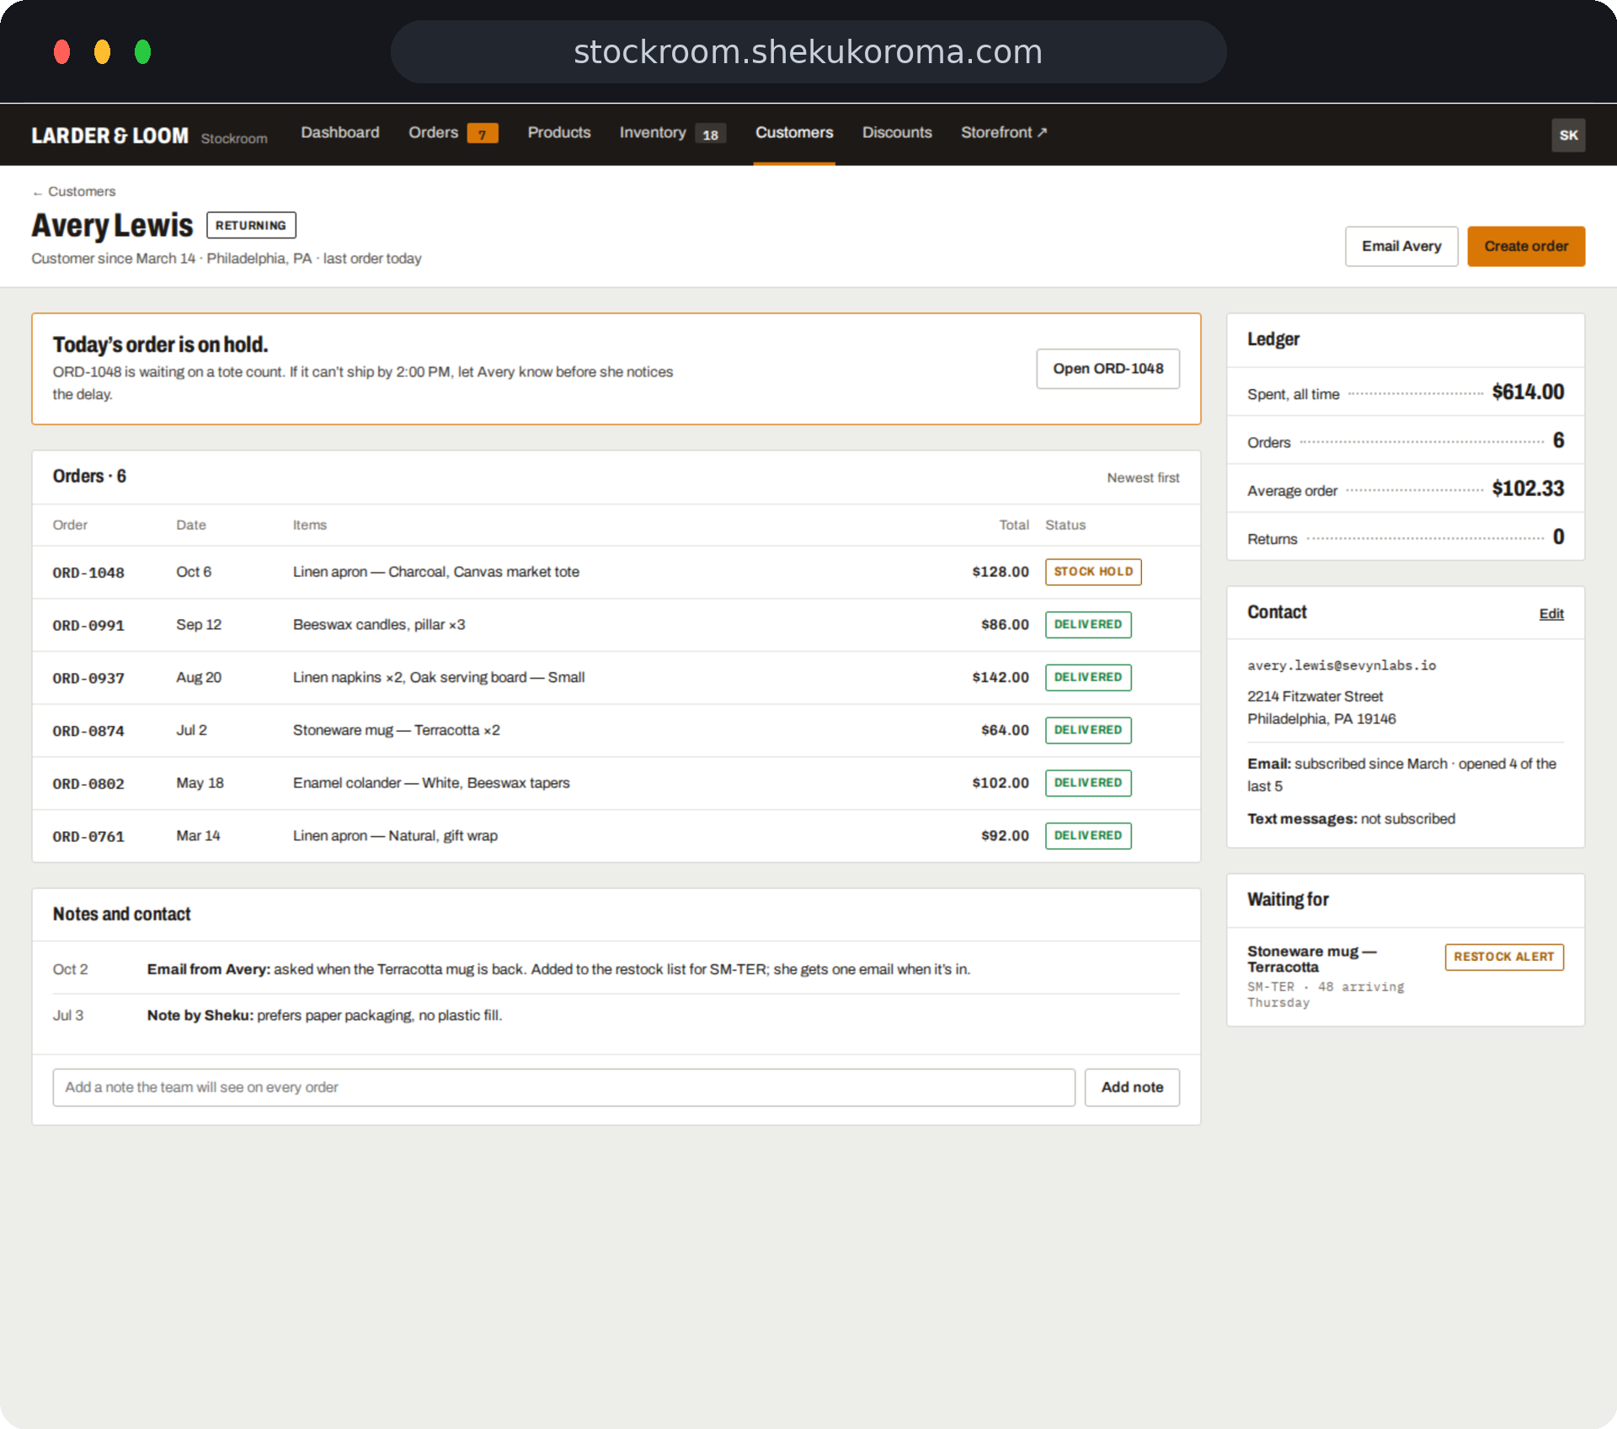This screenshot has width=1617, height=1429.
Task: Open the Storefront external link
Action: point(1004,132)
